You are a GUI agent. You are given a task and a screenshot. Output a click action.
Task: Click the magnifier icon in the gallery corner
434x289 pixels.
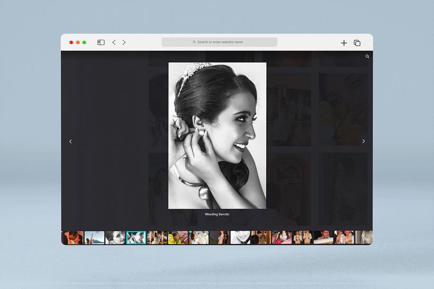pos(367,57)
